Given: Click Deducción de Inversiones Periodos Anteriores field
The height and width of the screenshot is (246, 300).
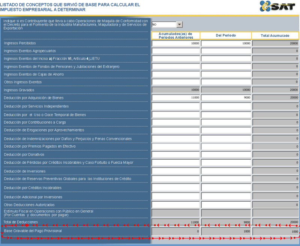Looking at the screenshot, I should coord(176,171).
